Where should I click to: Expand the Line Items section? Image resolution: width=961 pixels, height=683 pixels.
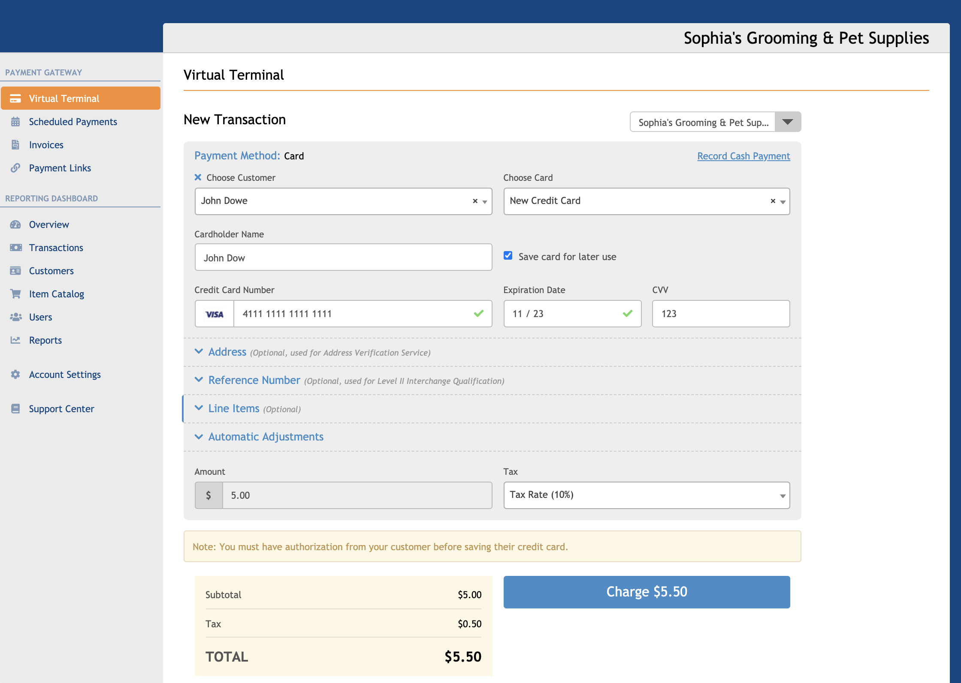point(233,409)
